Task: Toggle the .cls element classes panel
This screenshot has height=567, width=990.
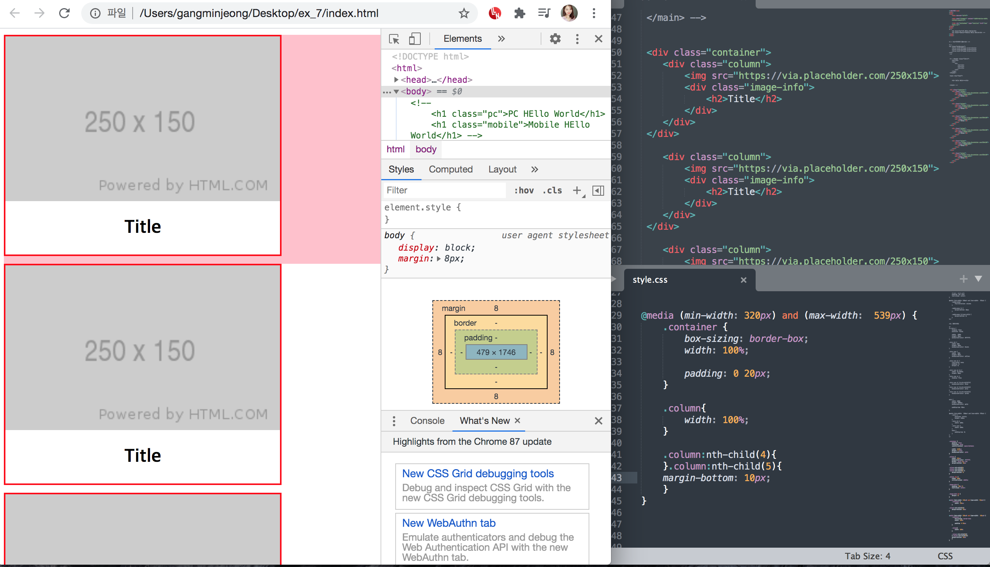Action: [552, 190]
